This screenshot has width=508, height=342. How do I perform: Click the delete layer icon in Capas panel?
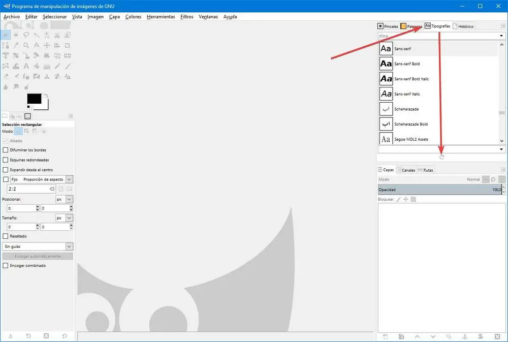(x=497, y=337)
